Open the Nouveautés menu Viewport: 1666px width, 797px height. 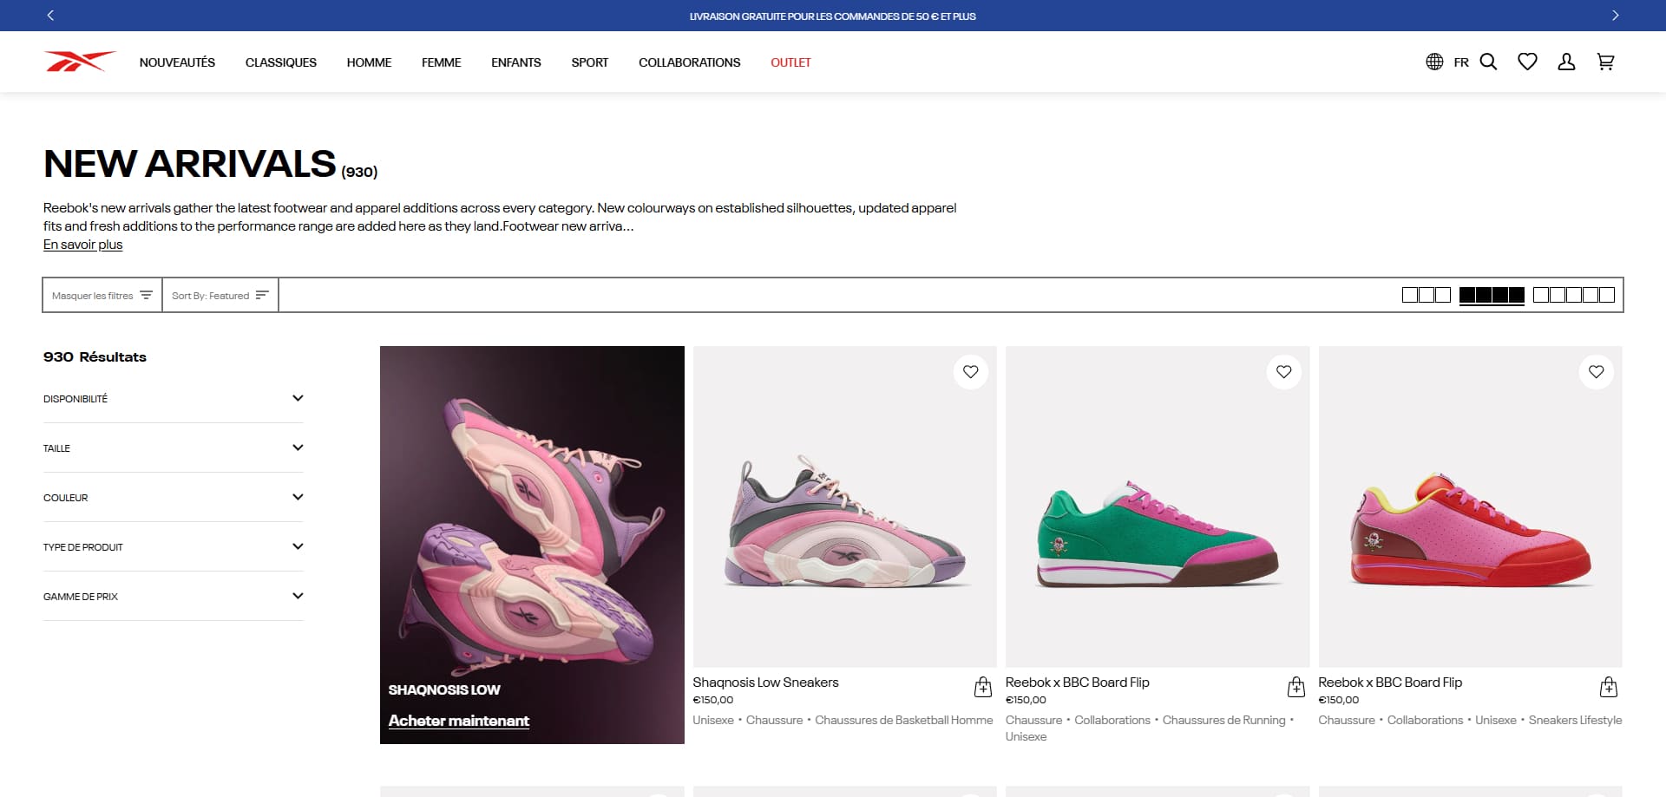[177, 62]
